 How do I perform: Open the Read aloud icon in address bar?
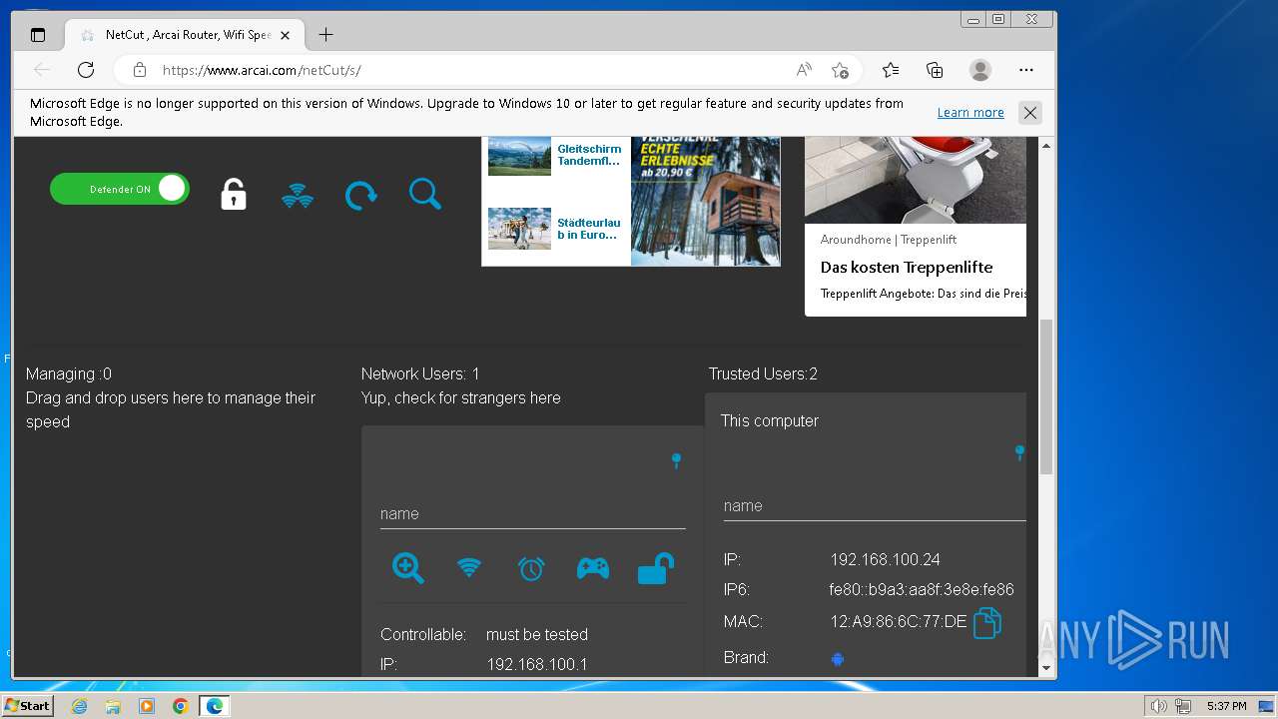(x=804, y=70)
